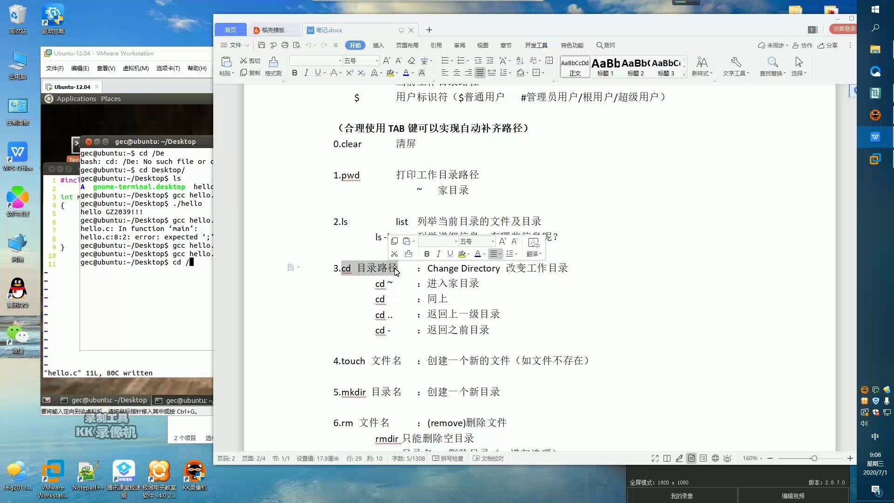Image resolution: width=894 pixels, height=503 pixels.
Task: Switch to the 插入 ribbon tab
Action: tap(379, 45)
